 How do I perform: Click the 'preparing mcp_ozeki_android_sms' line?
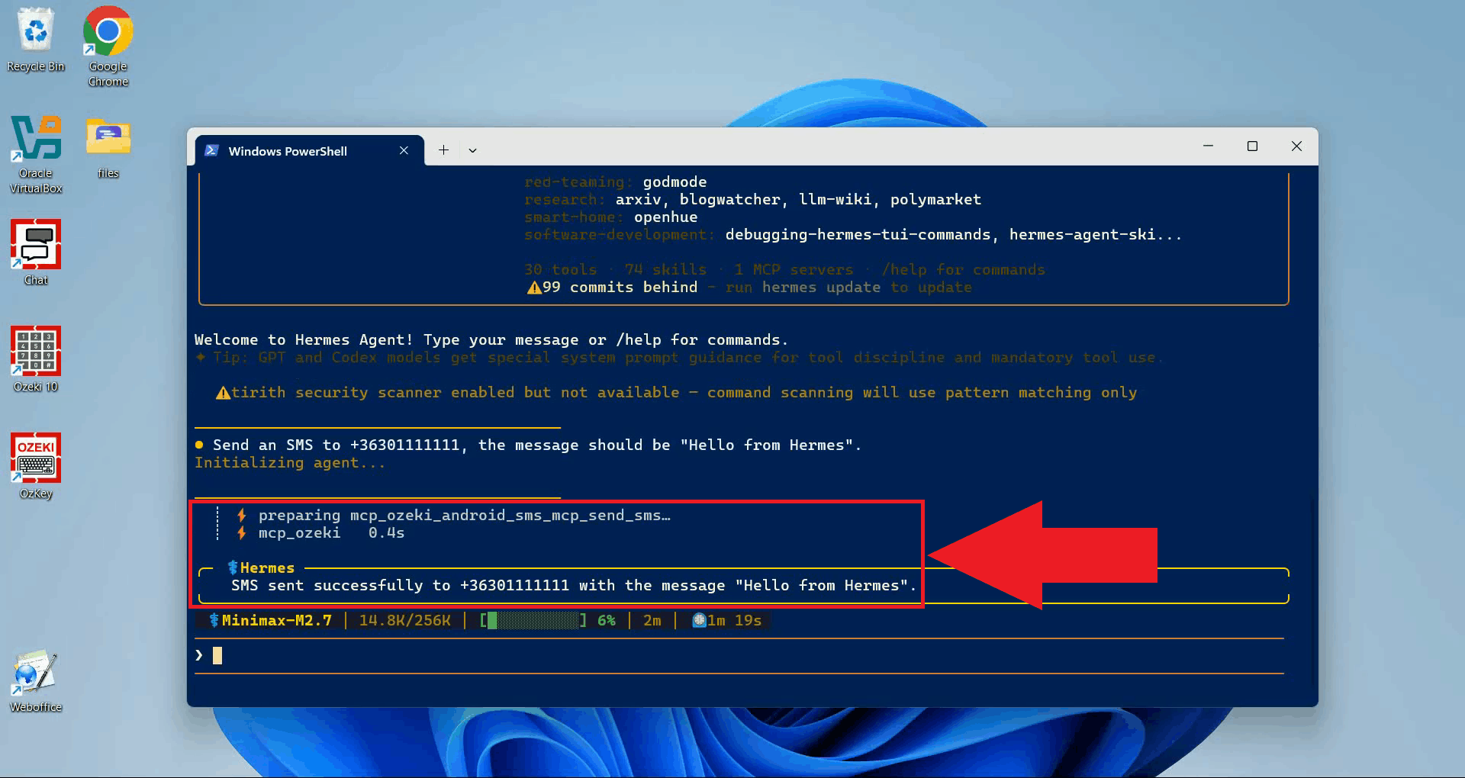pos(464,515)
